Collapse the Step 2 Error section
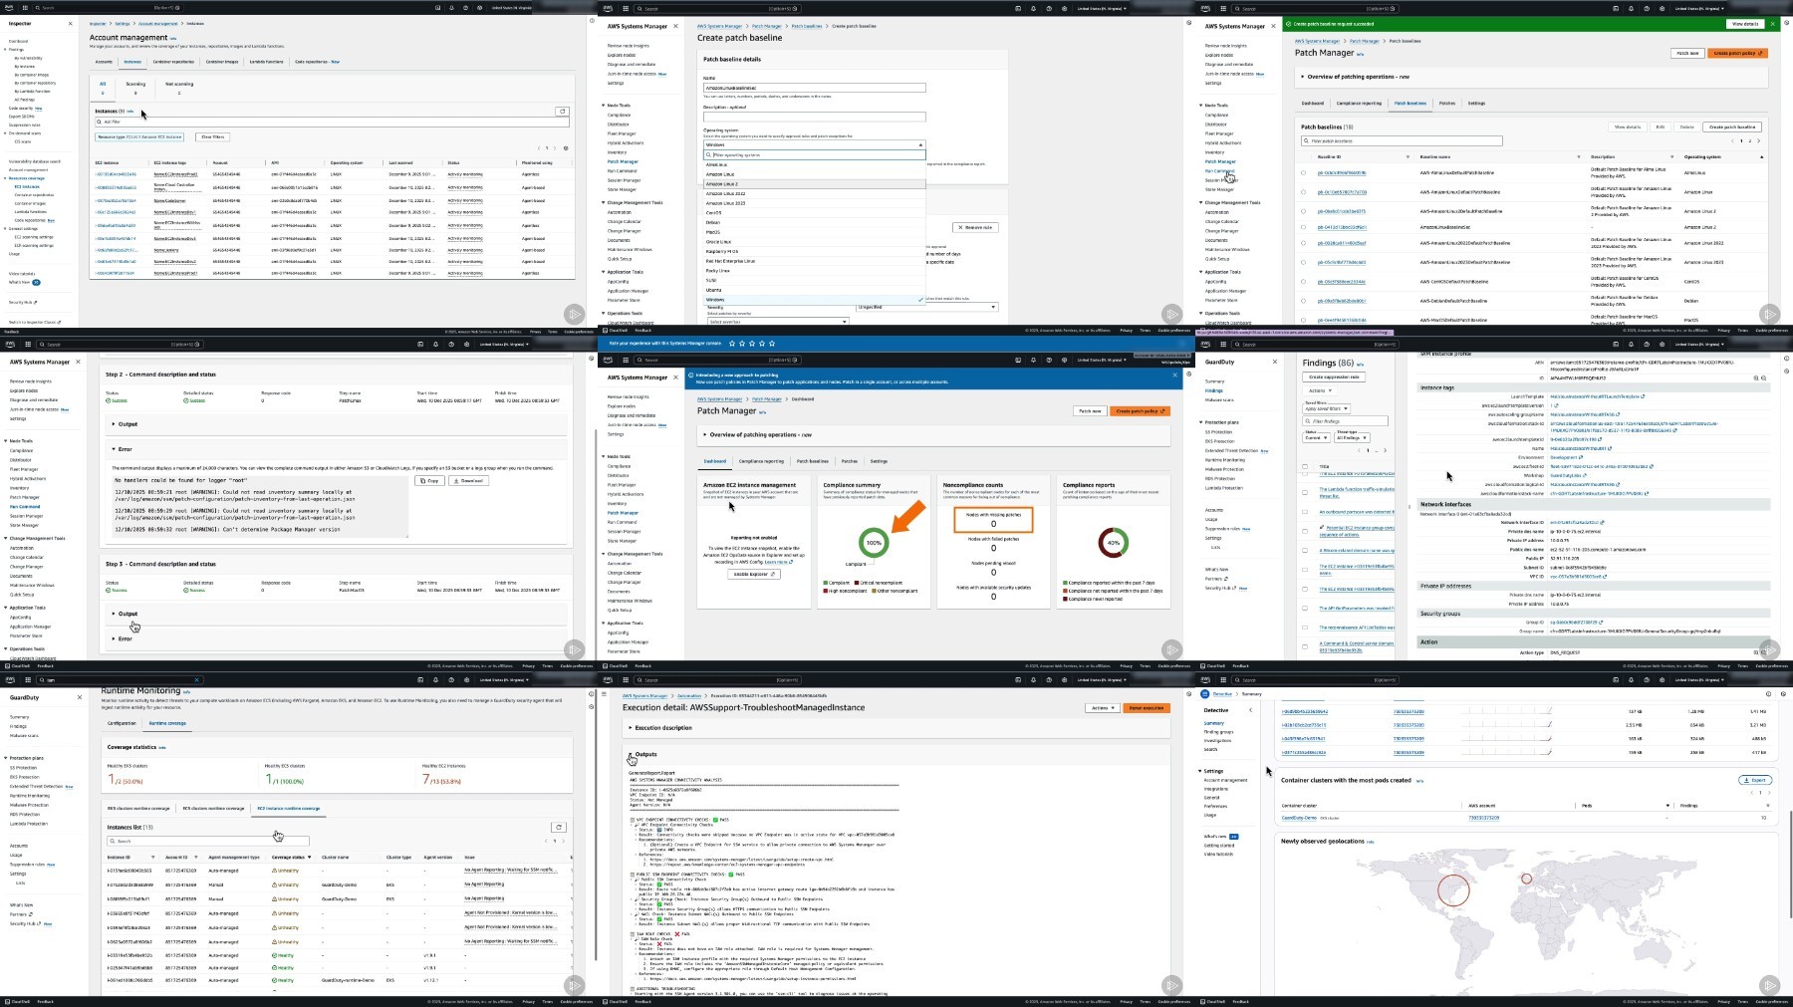Image resolution: width=1793 pixels, height=1007 pixels. click(125, 449)
